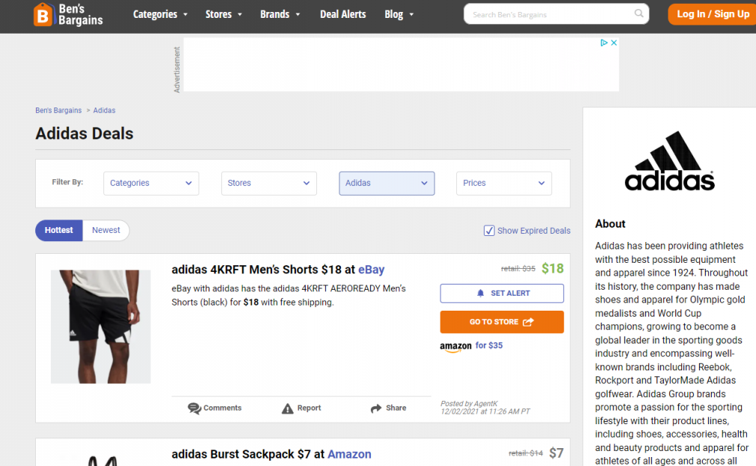
Task: Click the Ben's Bargains logo icon
Action: [43, 14]
